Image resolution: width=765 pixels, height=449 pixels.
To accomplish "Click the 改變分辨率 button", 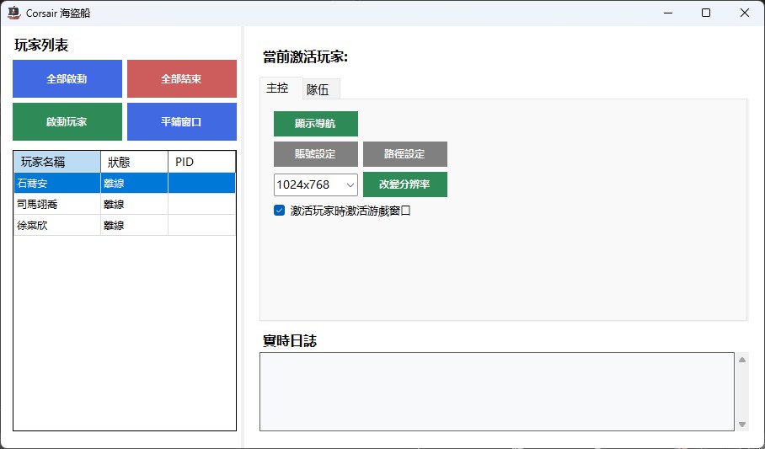I will 404,184.
